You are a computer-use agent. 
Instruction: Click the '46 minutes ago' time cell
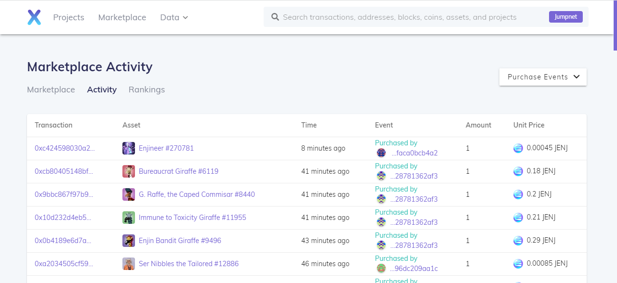tap(325, 264)
